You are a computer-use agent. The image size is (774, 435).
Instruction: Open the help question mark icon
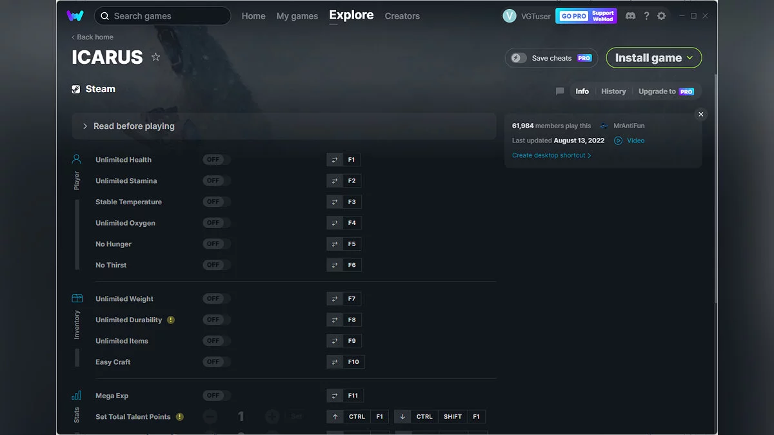646,16
